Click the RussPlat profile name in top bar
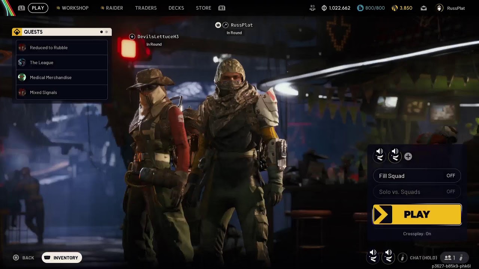The width and height of the screenshot is (479, 269). coord(456,8)
